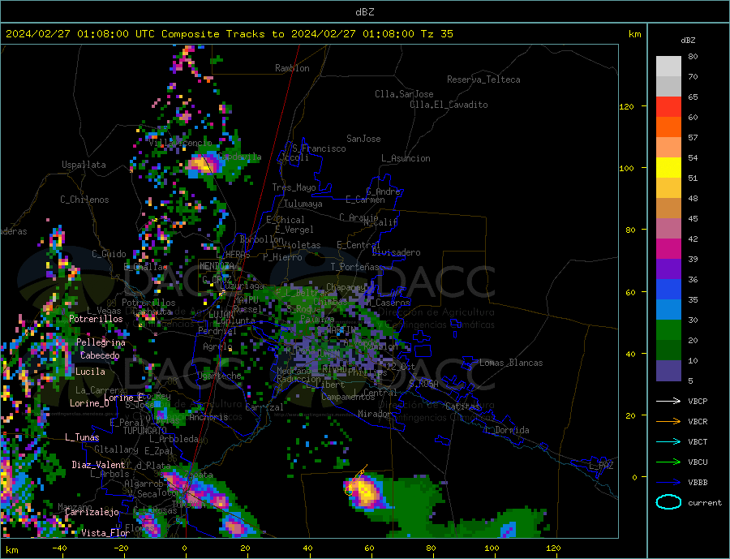Pick the magenta 42 dBZ swatch

[x=668, y=249]
